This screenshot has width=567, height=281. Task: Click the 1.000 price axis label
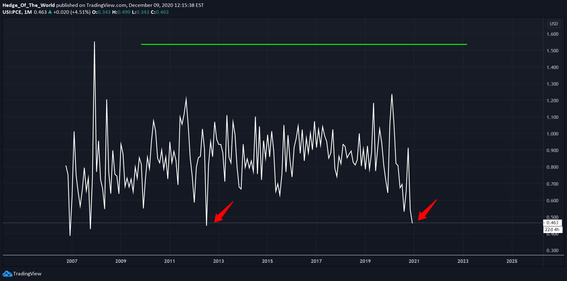[553, 134]
